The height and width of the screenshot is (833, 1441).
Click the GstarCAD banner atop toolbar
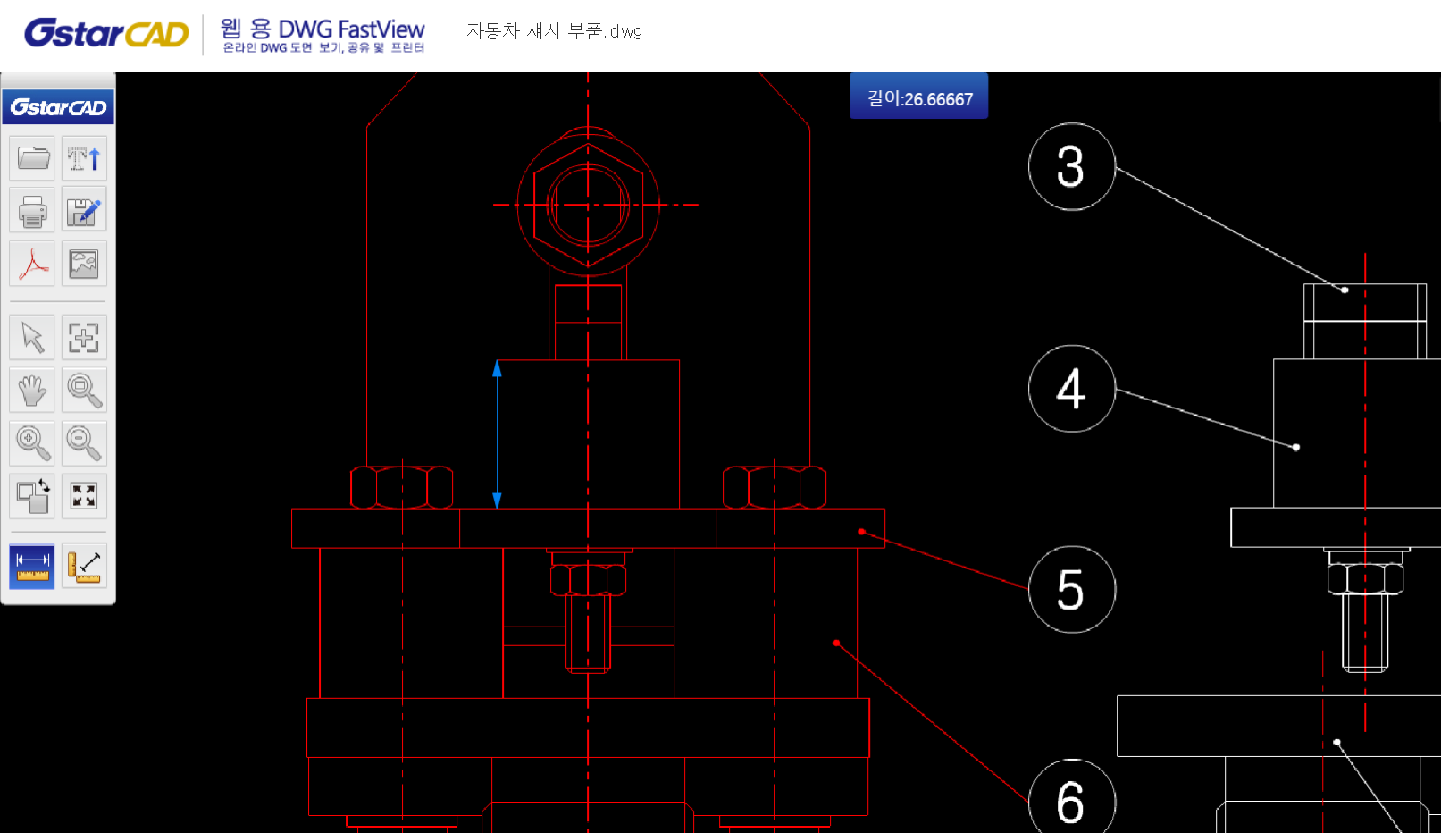(58, 107)
